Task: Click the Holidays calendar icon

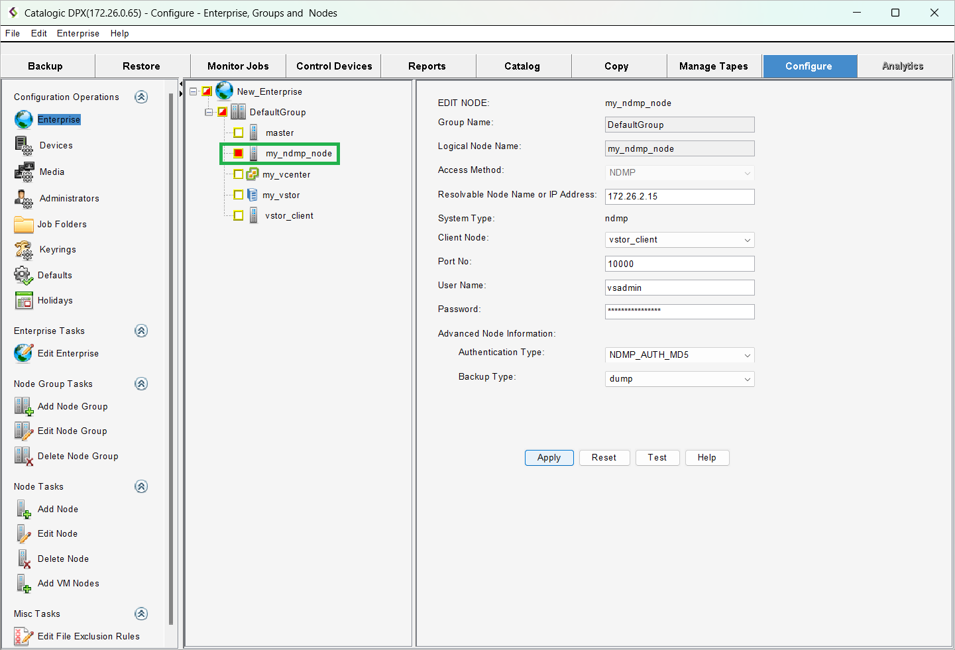Action: [24, 300]
